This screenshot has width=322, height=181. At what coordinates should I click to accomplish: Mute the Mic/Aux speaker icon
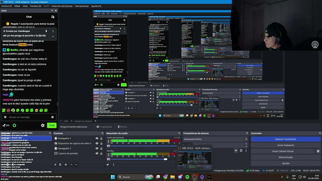tap(108, 159)
